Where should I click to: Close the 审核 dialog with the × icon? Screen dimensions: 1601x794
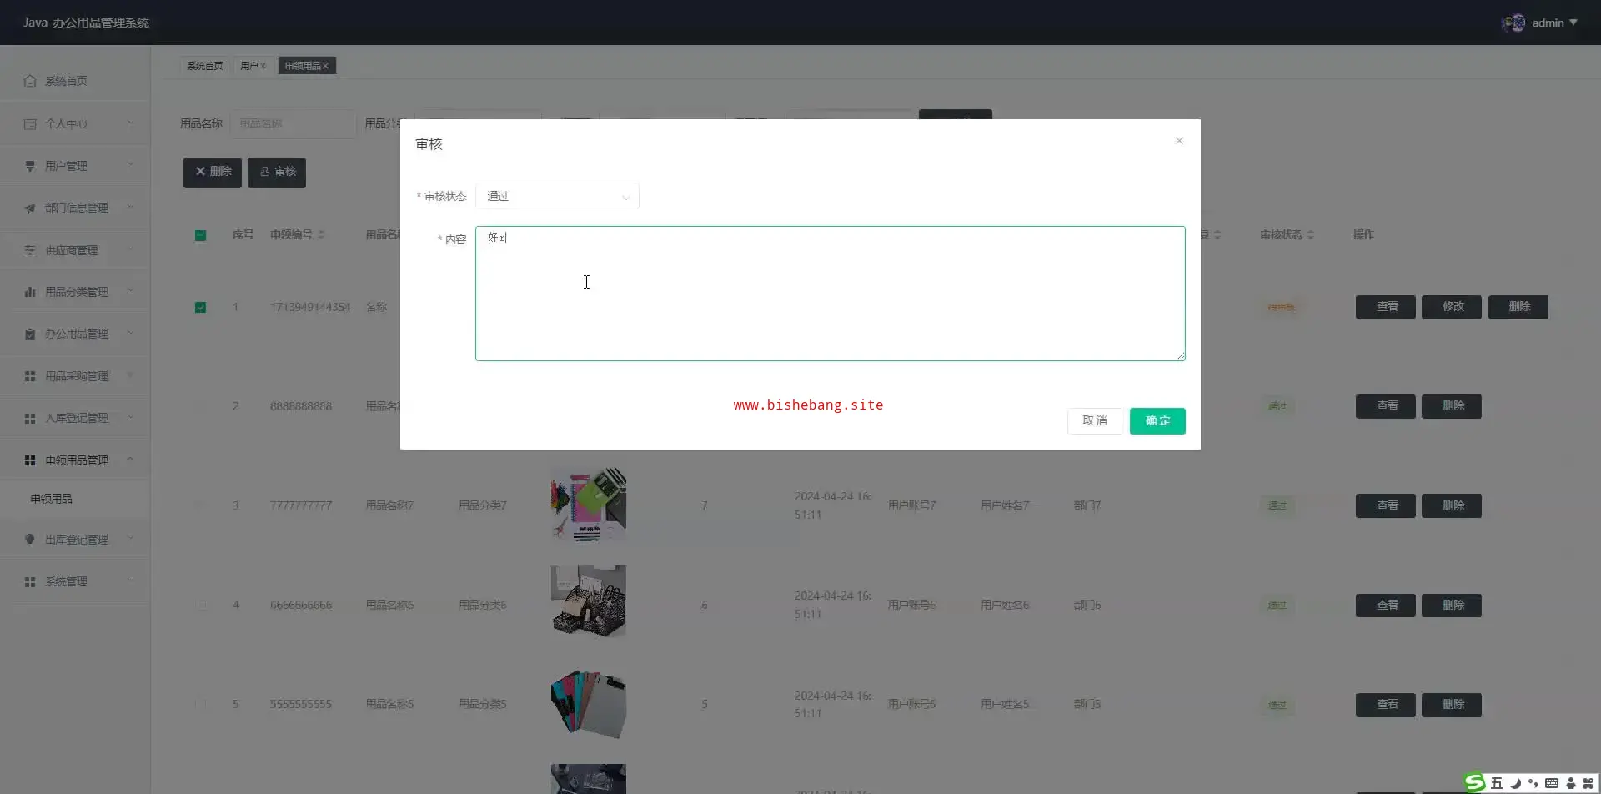(1179, 141)
